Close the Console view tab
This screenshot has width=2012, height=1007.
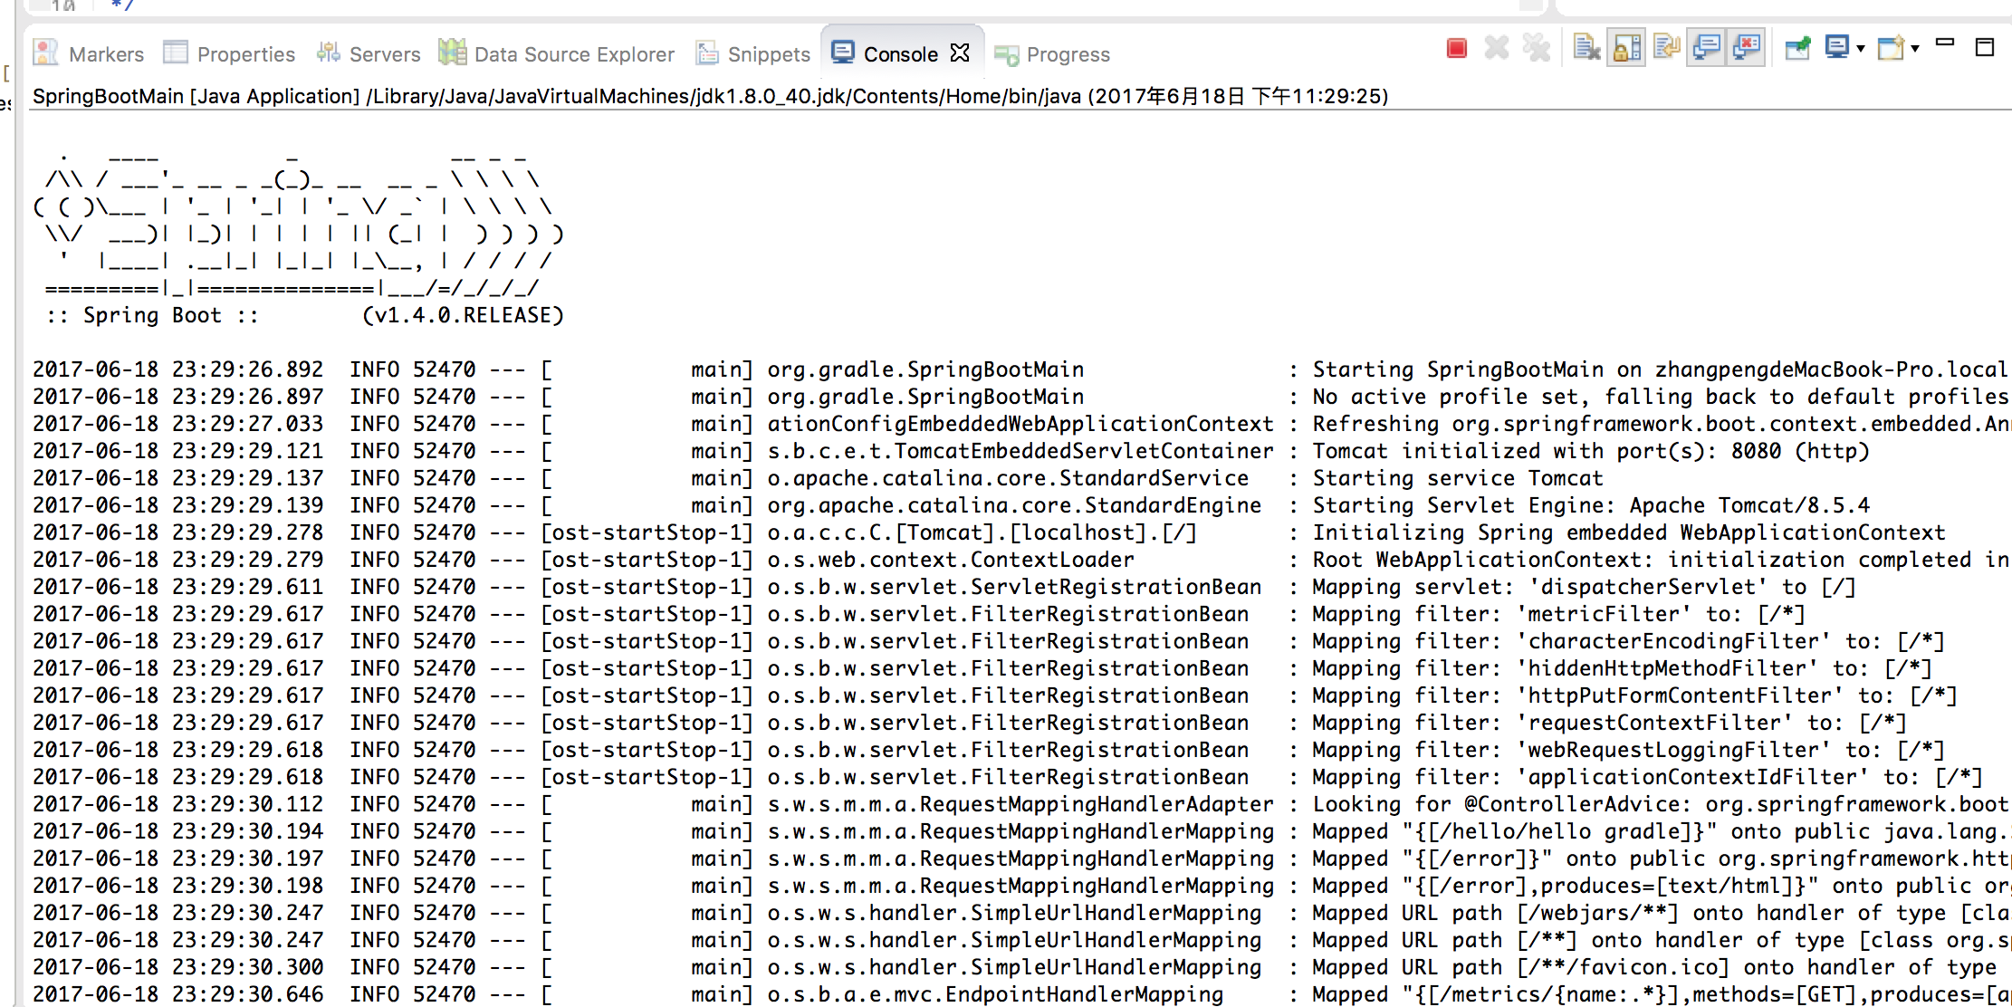pos(960,53)
